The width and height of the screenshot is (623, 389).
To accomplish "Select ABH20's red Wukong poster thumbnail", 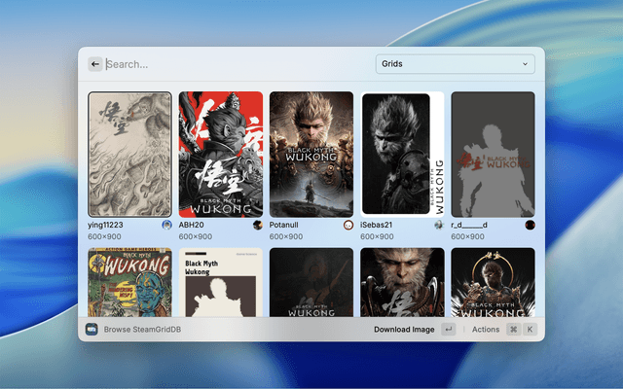I will tap(220, 155).
